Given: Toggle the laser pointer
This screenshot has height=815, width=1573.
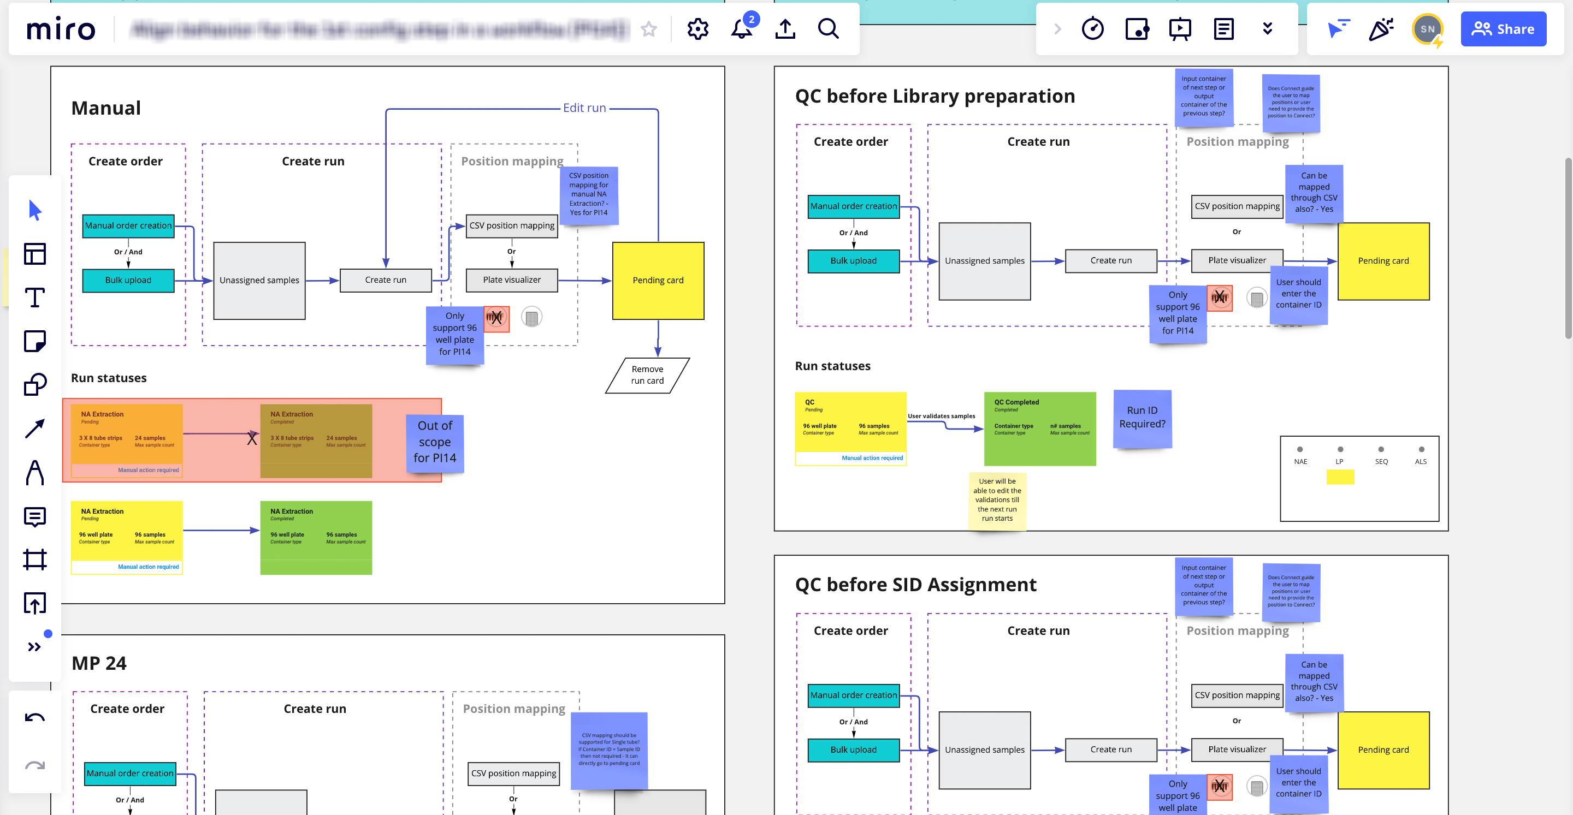Looking at the screenshot, I should (1339, 29).
